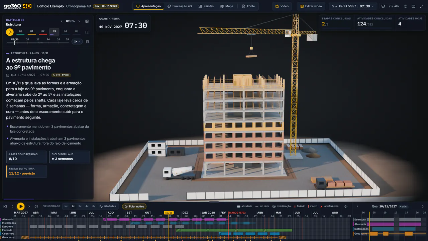
Task: Play the chapter from the side panel
Action: pos(10,32)
